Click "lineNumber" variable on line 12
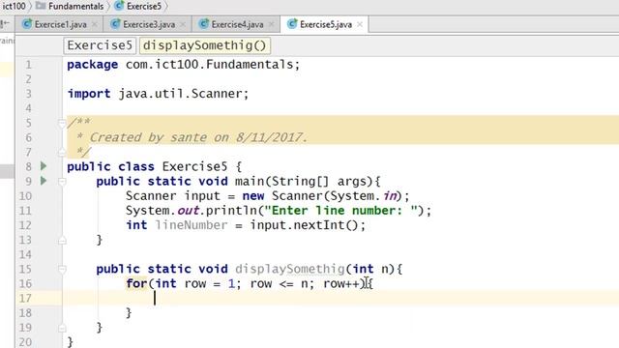This screenshot has height=348, width=619. 192,225
